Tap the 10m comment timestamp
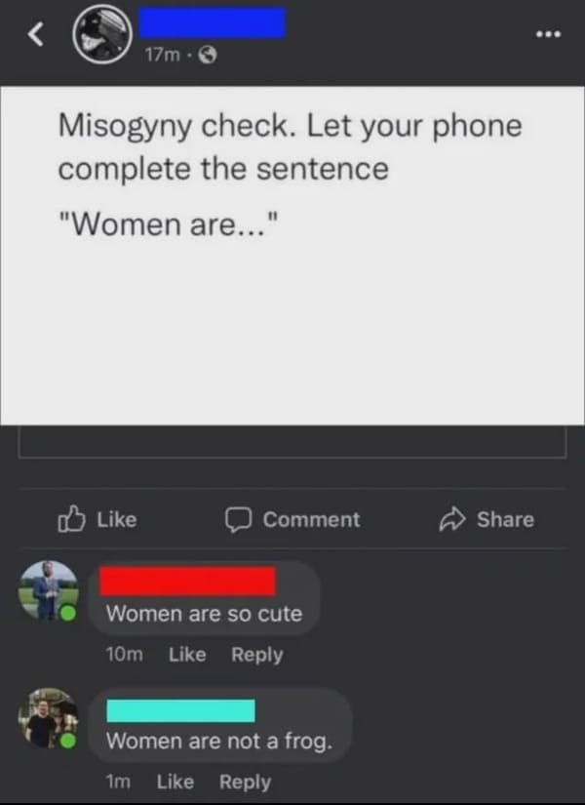Viewport: 585px width, 805px height. click(124, 655)
